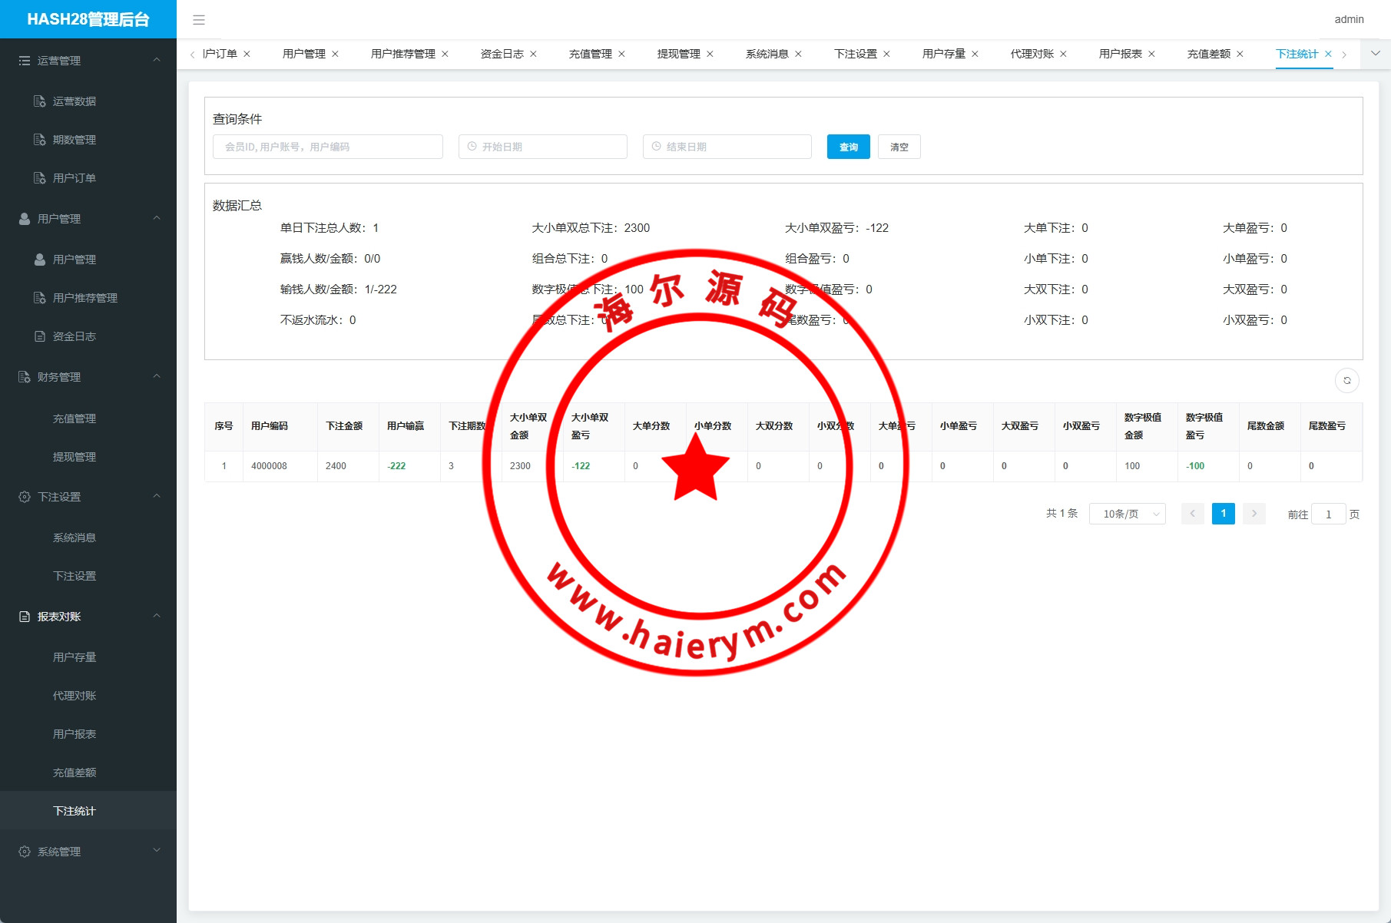Close the 下注统计 tab

(x=1328, y=54)
